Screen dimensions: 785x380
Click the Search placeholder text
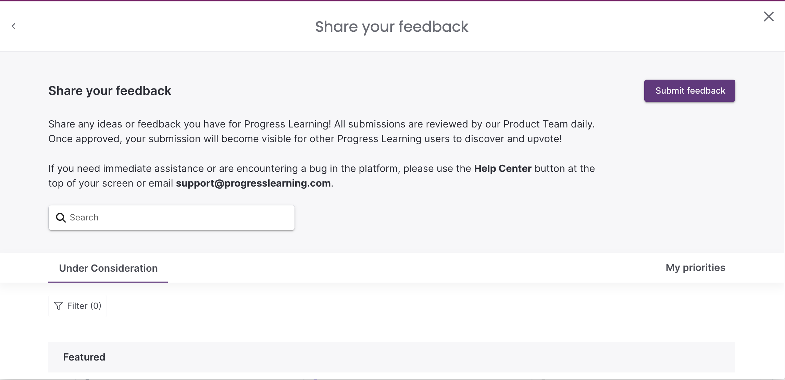coord(84,217)
